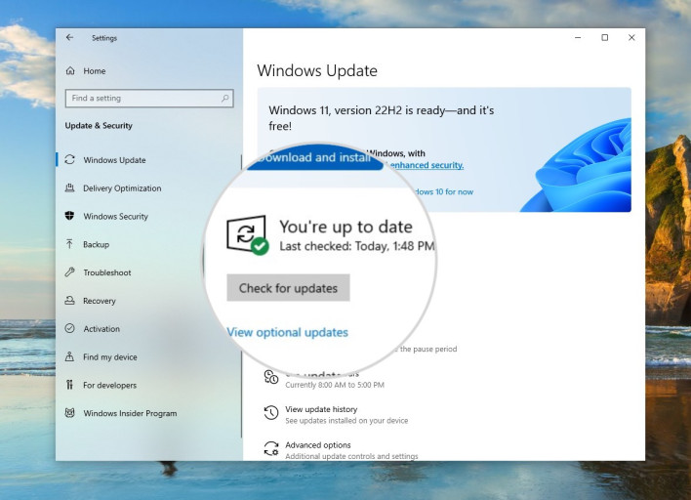Viewport: 691px width, 500px height.
Task: Click the Windows 11 bloom banner image
Action: point(578,165)
